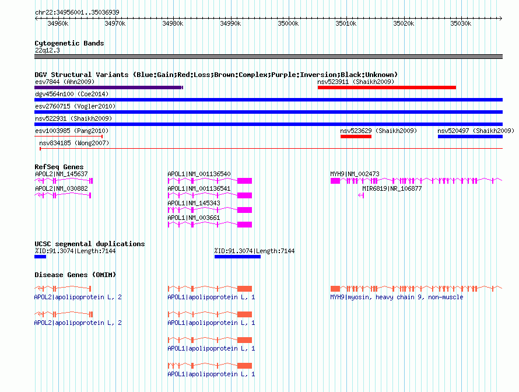Screen dimensions: 519x392
Task: Click the first APOL2 OMIM orange gene glyph
Action: point(62,288)
